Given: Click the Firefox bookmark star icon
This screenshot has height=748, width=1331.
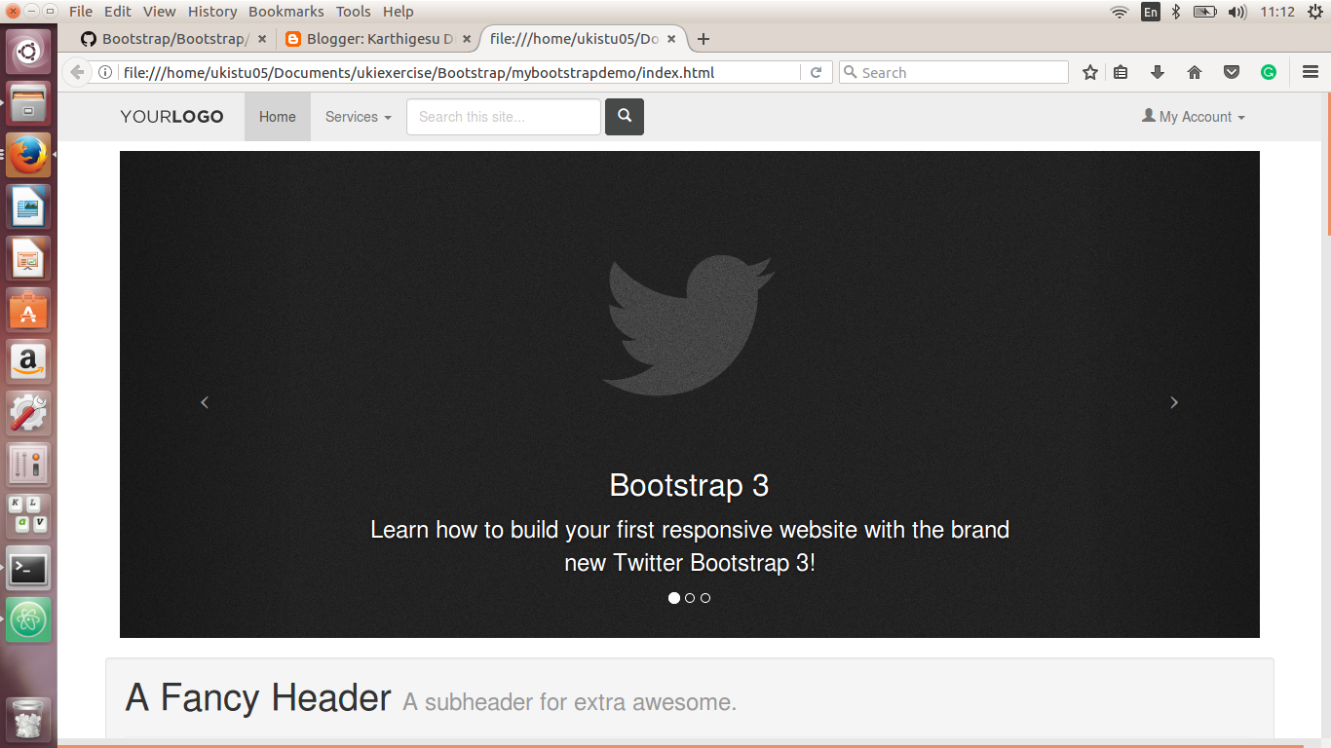Looking at the screenshot, I should (1090, 72).
